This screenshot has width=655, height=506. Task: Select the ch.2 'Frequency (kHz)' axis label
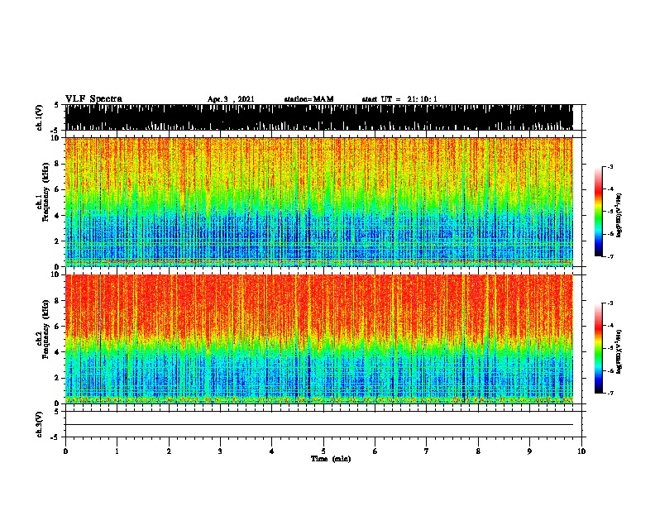pos(45,329)
